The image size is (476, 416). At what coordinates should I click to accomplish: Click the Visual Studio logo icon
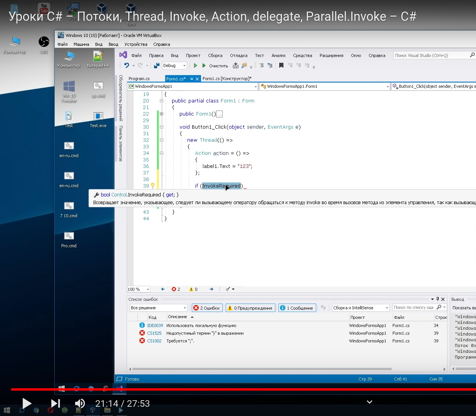point(123,55)
